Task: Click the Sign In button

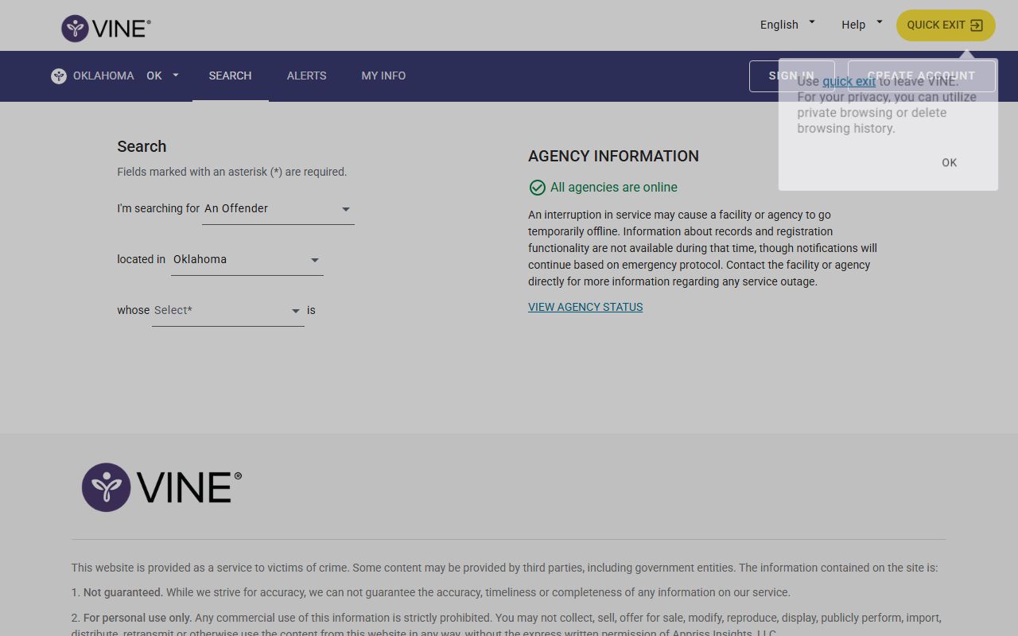Action: coord(791,76)
